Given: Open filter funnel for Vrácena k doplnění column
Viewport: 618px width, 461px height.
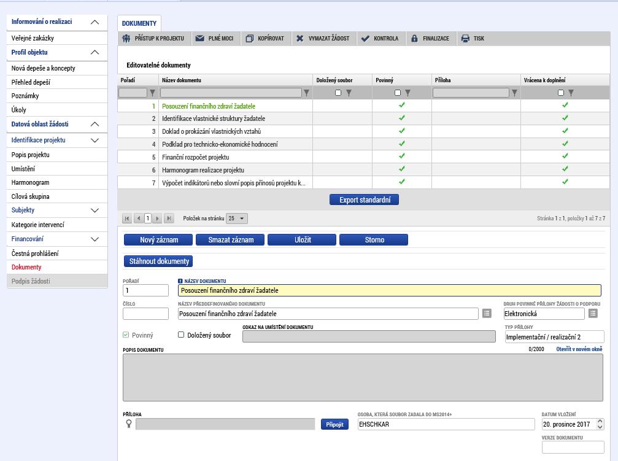Looking at the screenshot, I should (571, 93).
